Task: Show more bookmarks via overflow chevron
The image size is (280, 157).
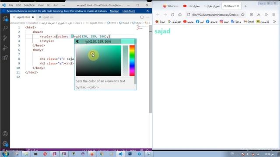Action: click(274, 21)
